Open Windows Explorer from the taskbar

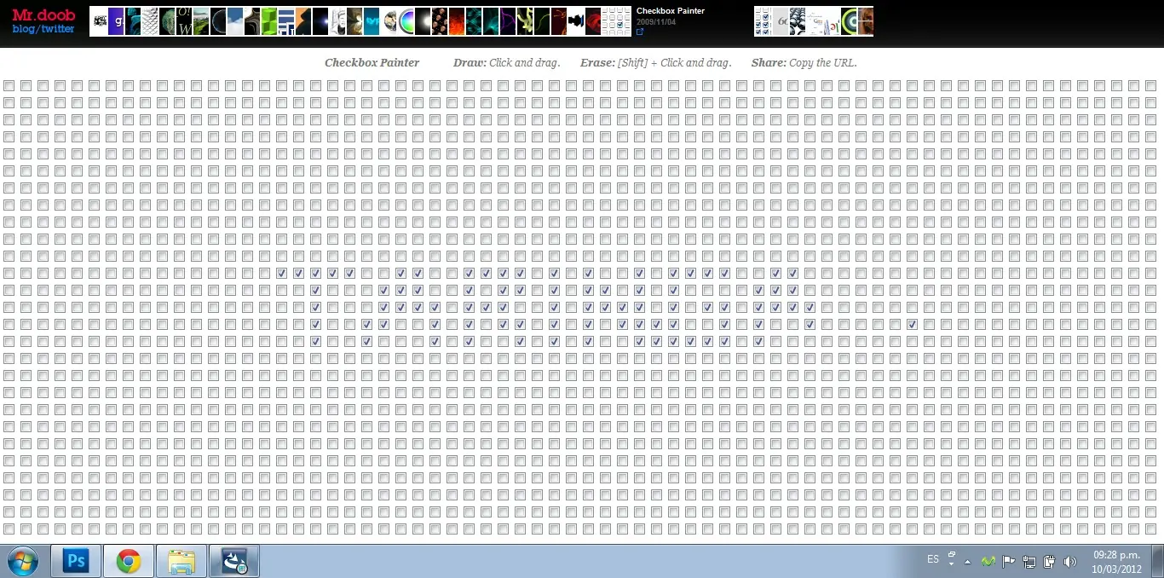coord(182,561)
